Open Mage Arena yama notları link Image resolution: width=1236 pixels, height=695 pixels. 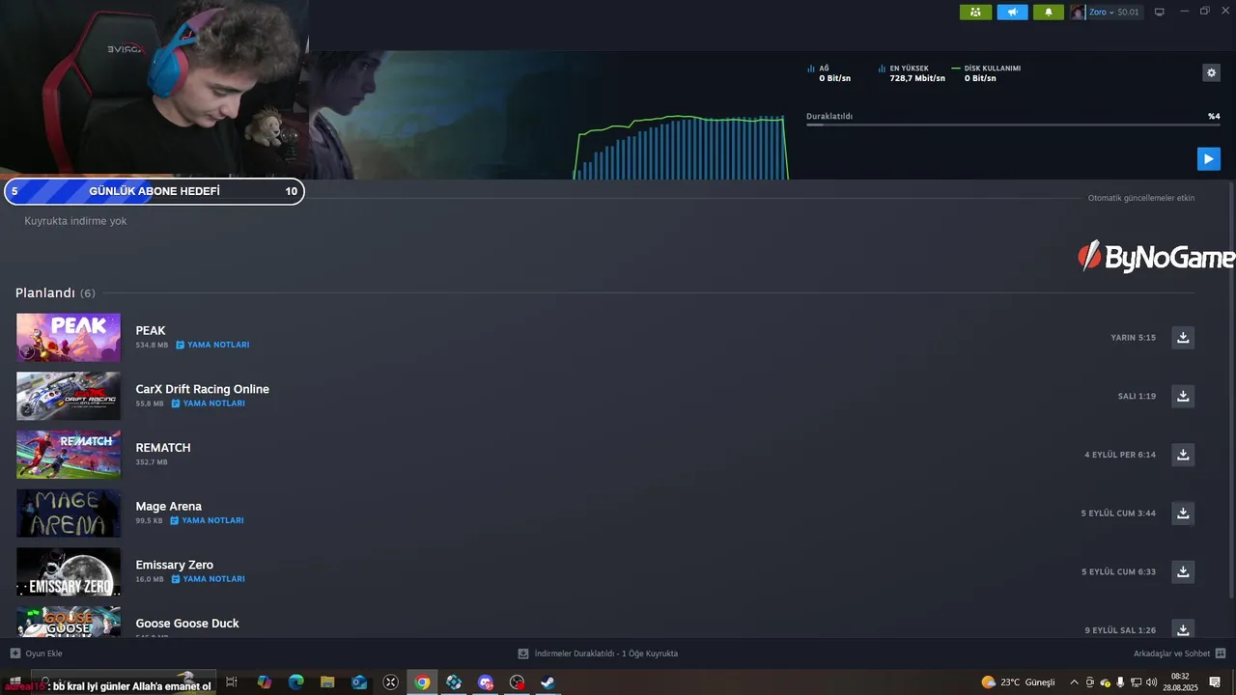click(207, 520)
